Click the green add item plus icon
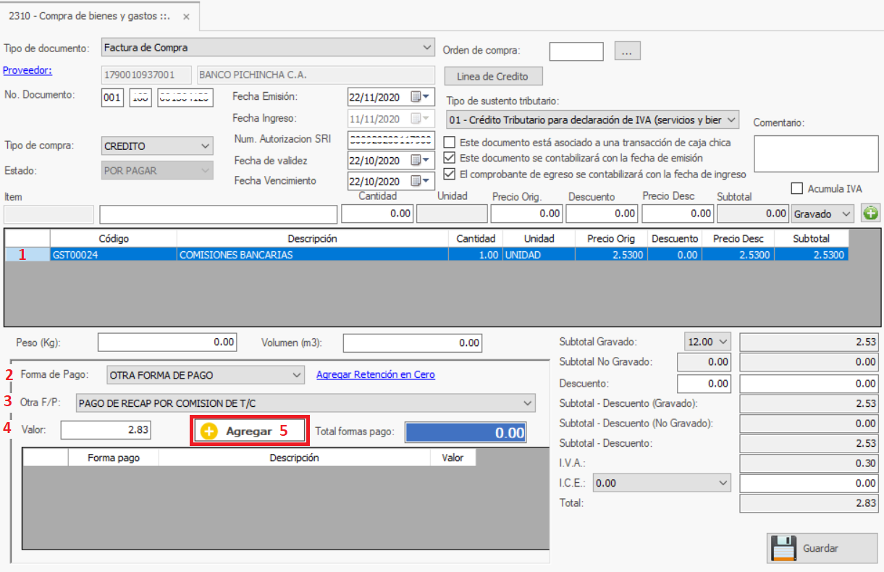 click(870, 214)
